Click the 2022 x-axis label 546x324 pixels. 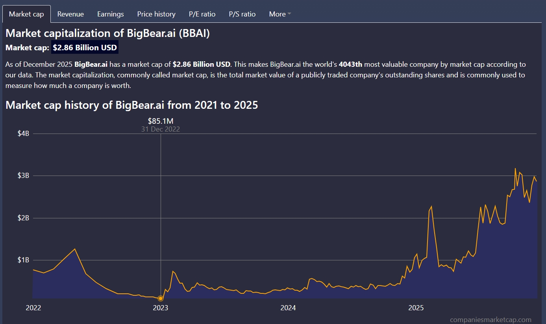tap(33, 308)
